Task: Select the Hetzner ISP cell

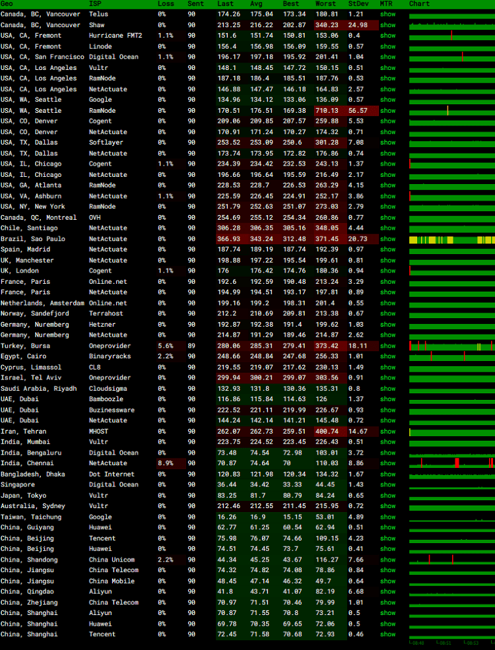Action: pos(102,324)
